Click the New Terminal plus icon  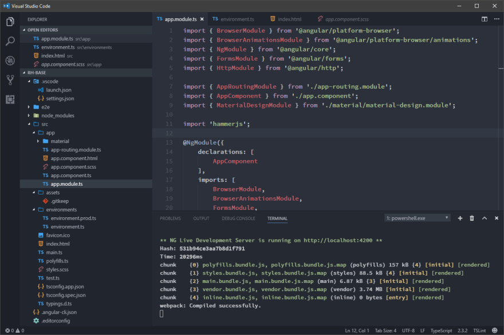pos(460,218)
